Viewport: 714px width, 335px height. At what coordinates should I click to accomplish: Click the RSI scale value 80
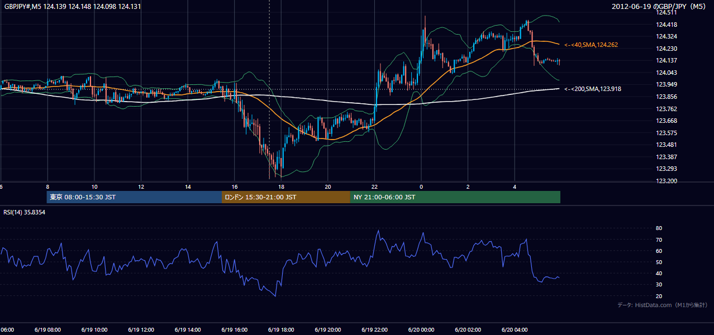point(659,228)
